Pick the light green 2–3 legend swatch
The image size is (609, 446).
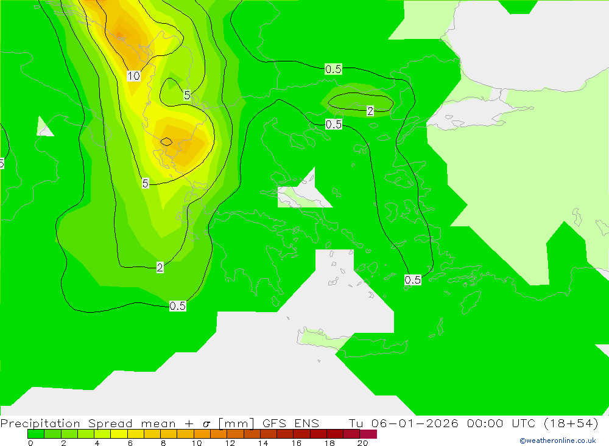tap(69, 434)
